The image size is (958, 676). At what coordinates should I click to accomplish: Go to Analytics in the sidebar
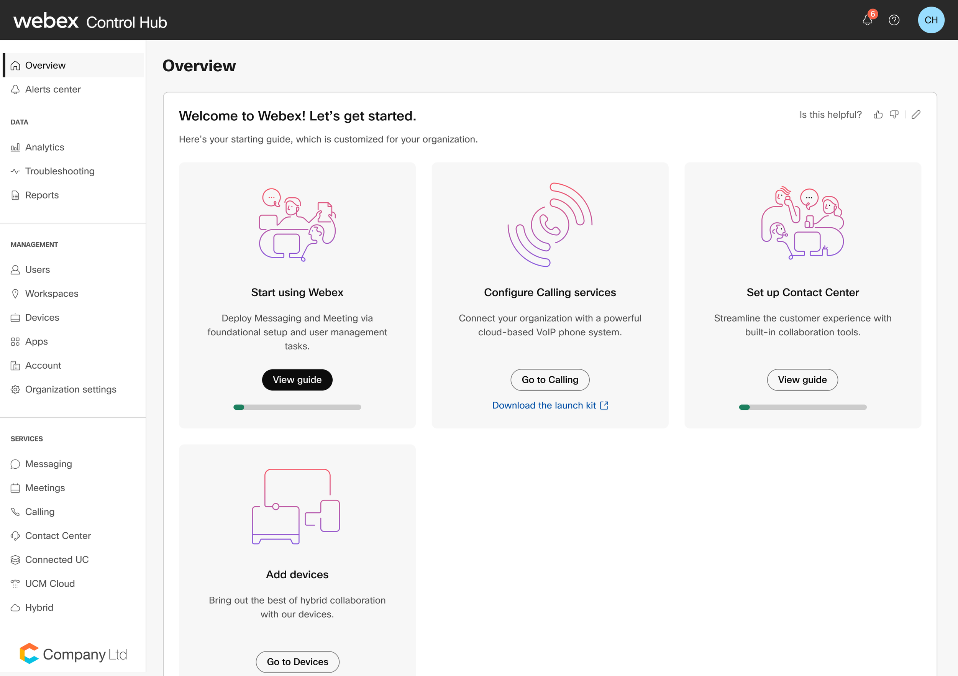tap(44, 147)
